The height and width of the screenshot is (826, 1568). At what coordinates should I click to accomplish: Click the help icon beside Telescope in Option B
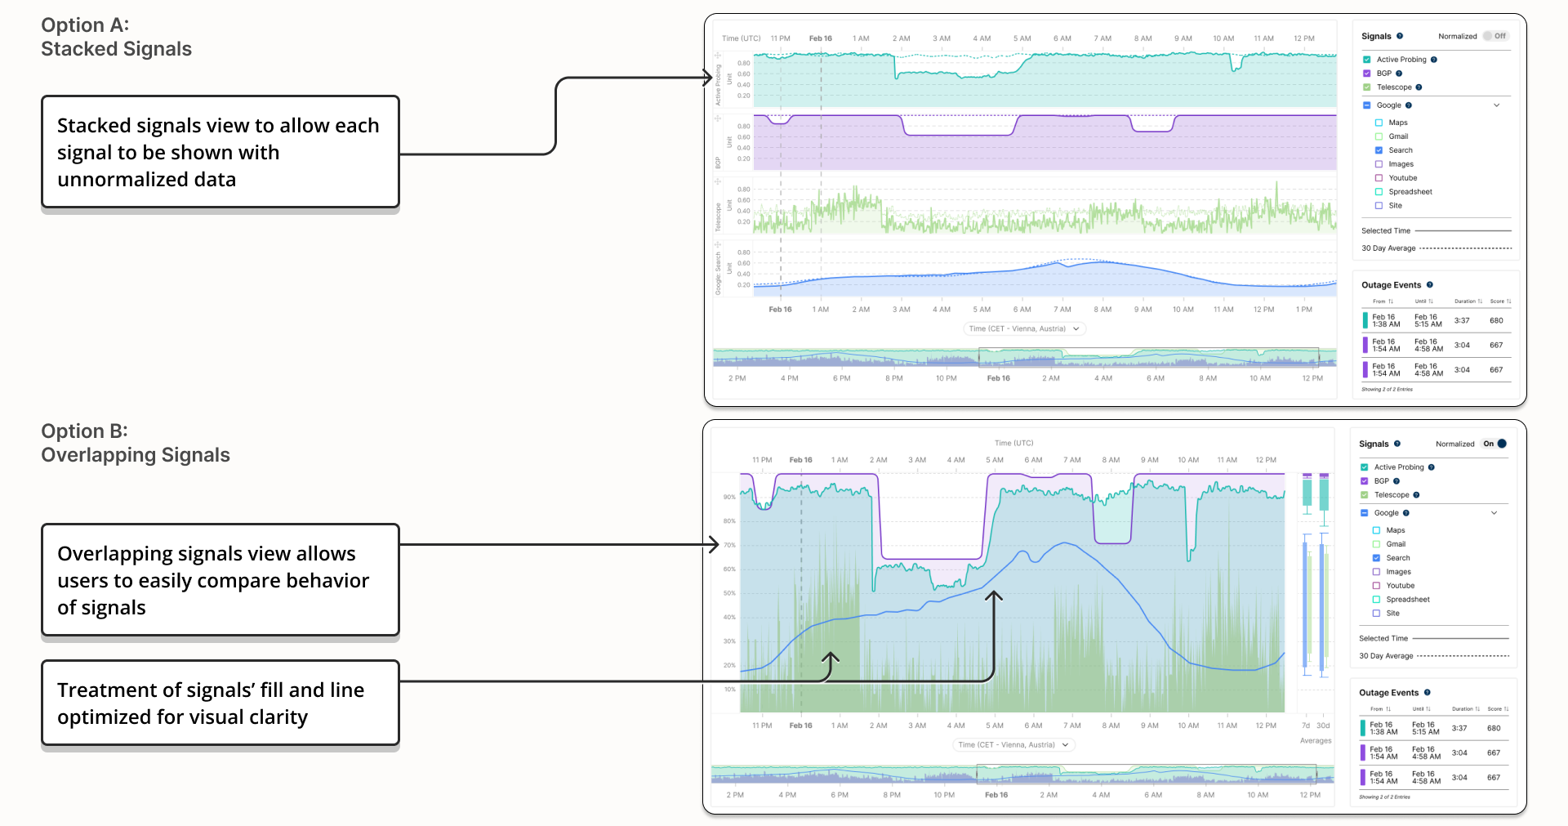[1416, 495]
